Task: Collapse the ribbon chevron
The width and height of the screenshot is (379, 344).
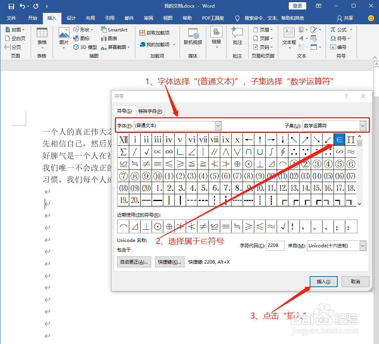Action: click(x=374, y=57)
